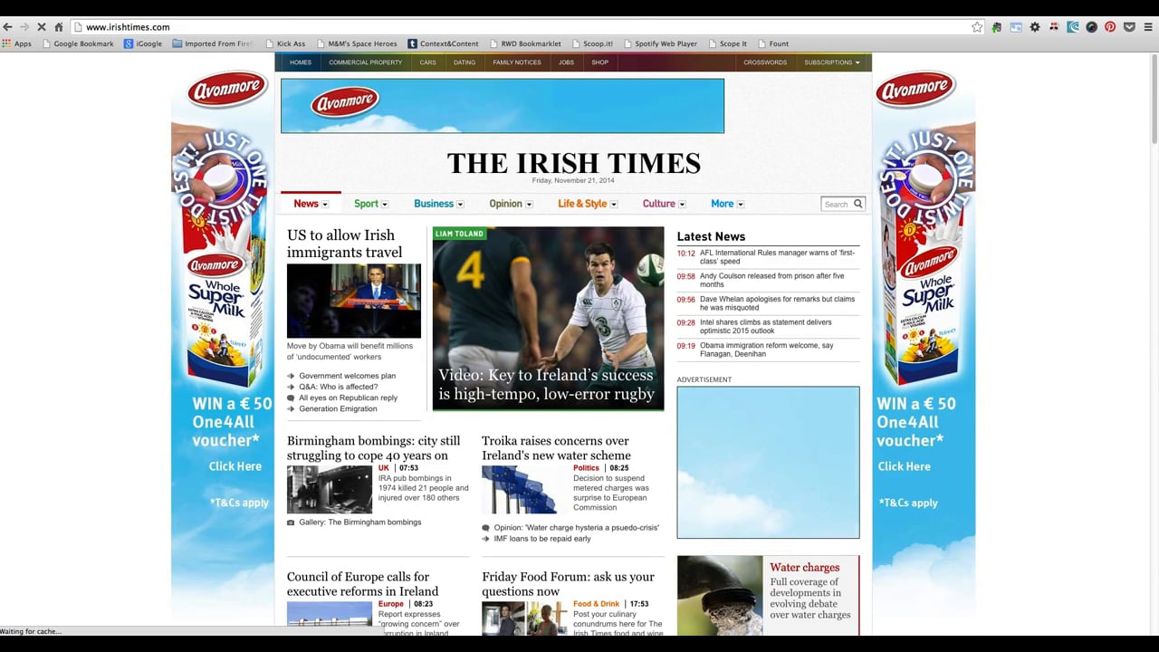Open the Andy Coulson released from prison story
Screen dimensions: 1159x652
tap(772, 280)
